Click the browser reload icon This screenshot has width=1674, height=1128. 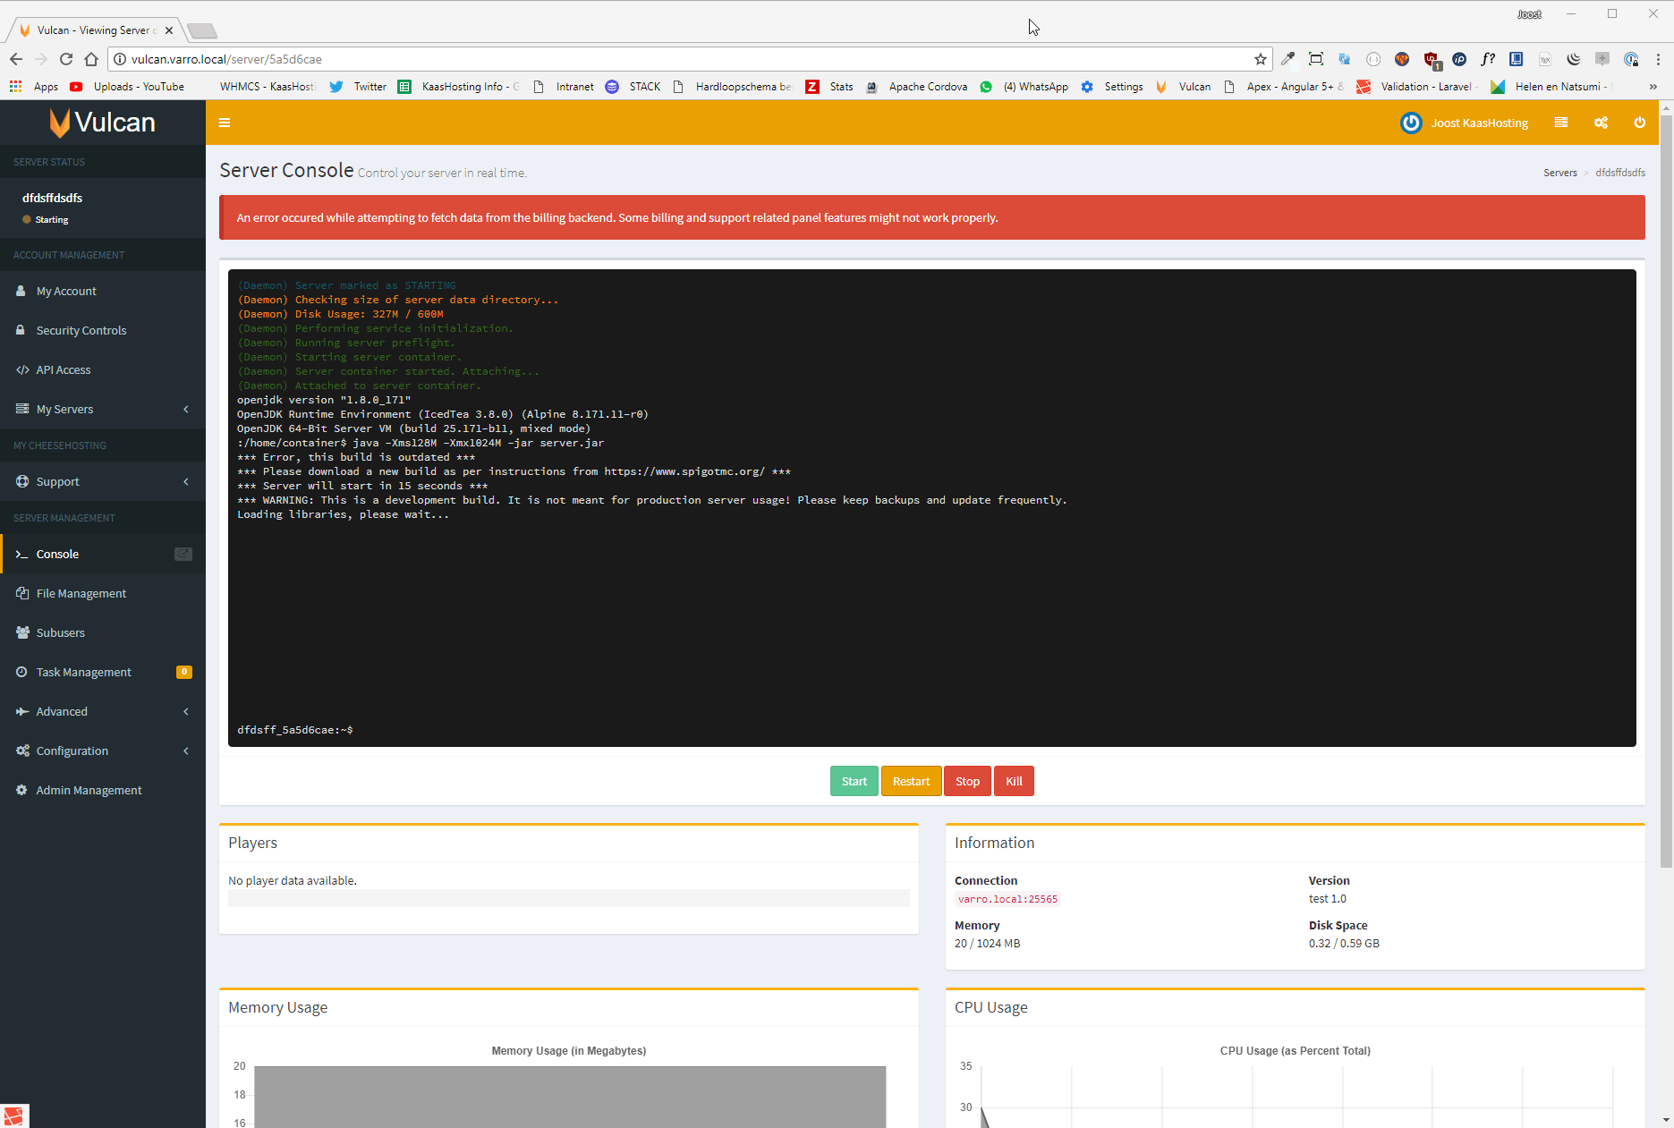[x=66, y=59]
